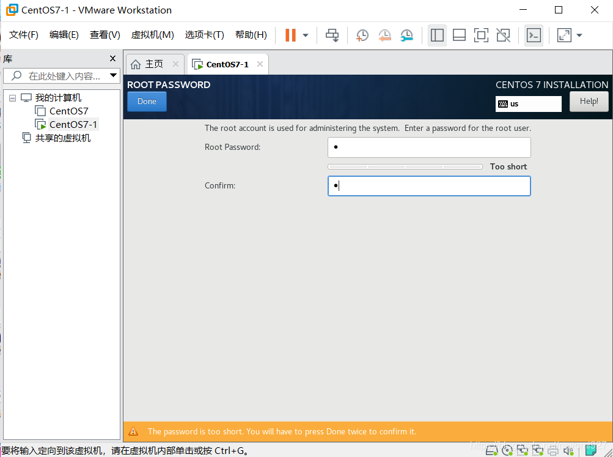The height and width of the screenshot is (457, 613).
Task: Click the Confirm password input field
Action: [x=429, y=186]
